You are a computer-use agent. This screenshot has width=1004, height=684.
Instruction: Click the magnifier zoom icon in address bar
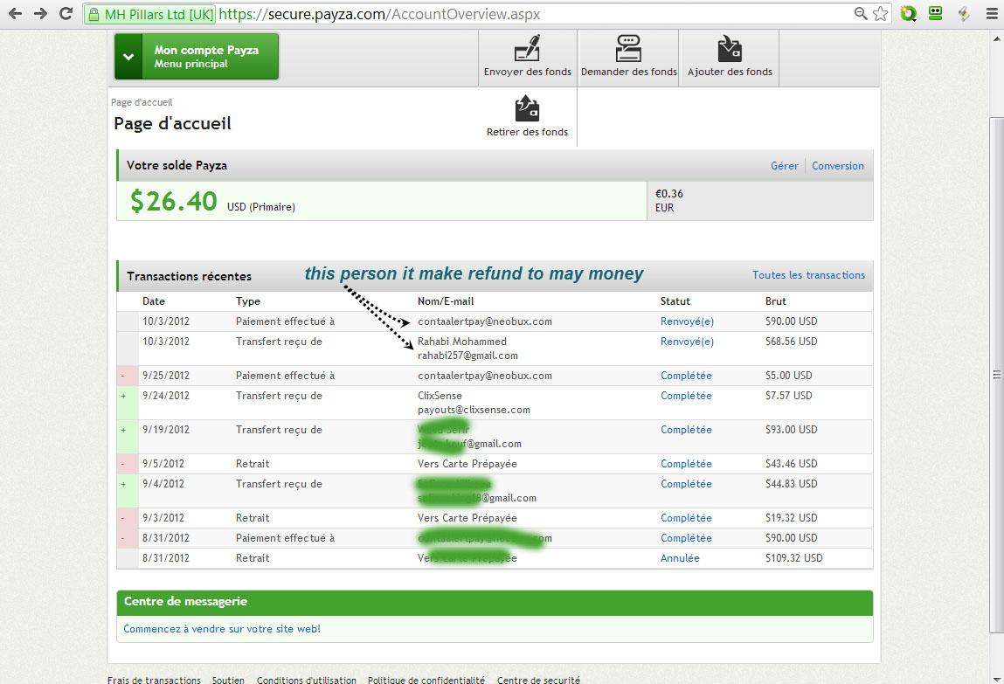pyautogui.click(x=862, y=13)
